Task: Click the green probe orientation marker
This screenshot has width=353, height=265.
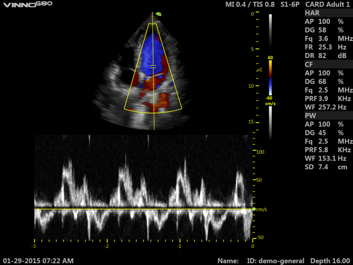Action: [x=159, y=14]
